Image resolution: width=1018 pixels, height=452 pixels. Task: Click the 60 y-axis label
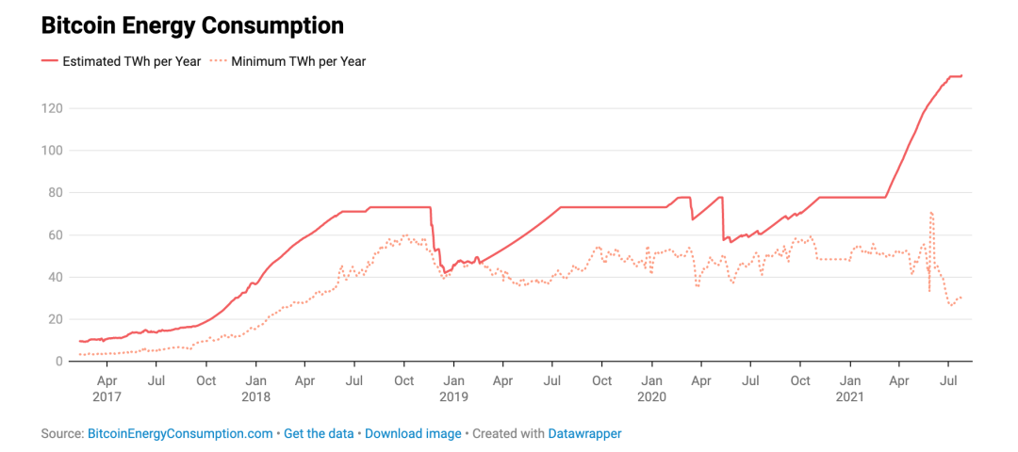[55, 235]
